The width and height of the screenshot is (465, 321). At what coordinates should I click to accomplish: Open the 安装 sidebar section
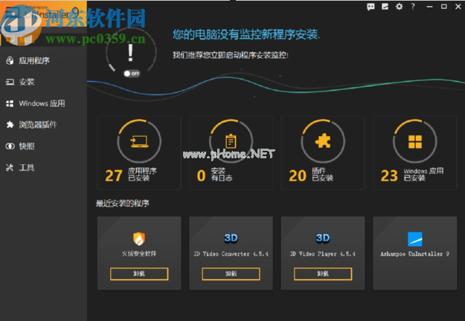[x=27, y=82]
